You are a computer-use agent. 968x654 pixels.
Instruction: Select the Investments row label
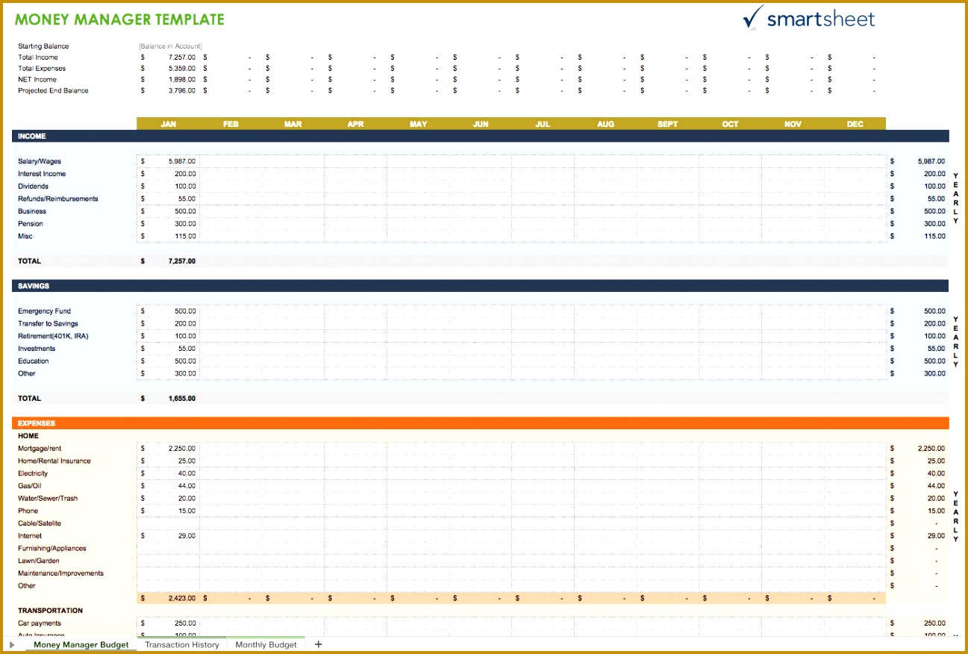tap(37, 349)
